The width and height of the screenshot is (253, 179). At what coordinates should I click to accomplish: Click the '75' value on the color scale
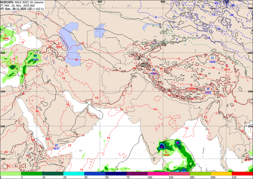(128, 177)
